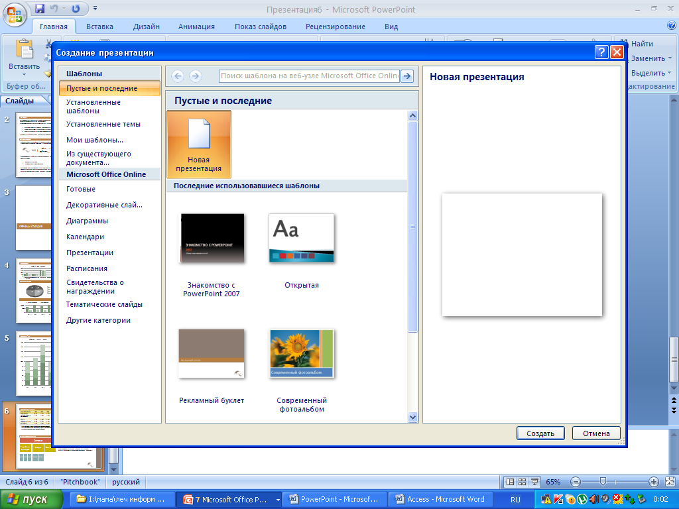The height and width of the screenshot is (509, 679).
Task: Click Slide Show view icon in status bar
Action: (x=535, y=482)
